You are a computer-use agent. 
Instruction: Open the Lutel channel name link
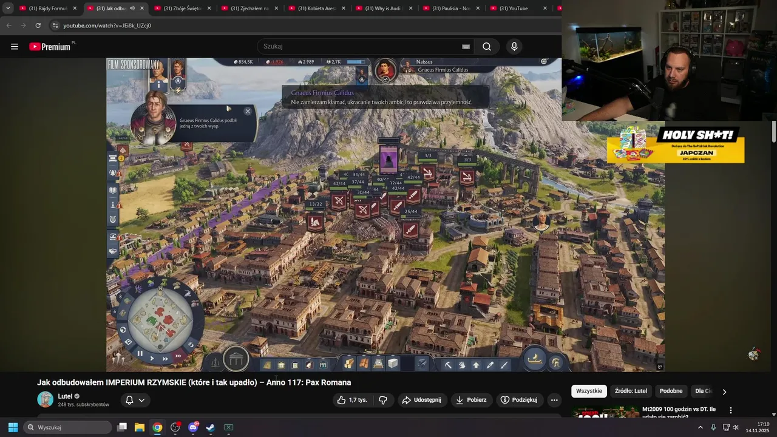tap(65, 396)
